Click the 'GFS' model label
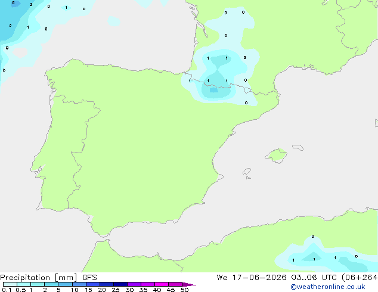 89,278
